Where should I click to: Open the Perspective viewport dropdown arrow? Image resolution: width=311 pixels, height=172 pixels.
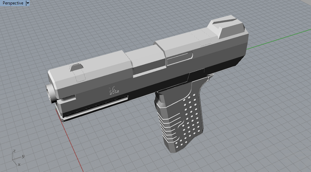[28, 3]
